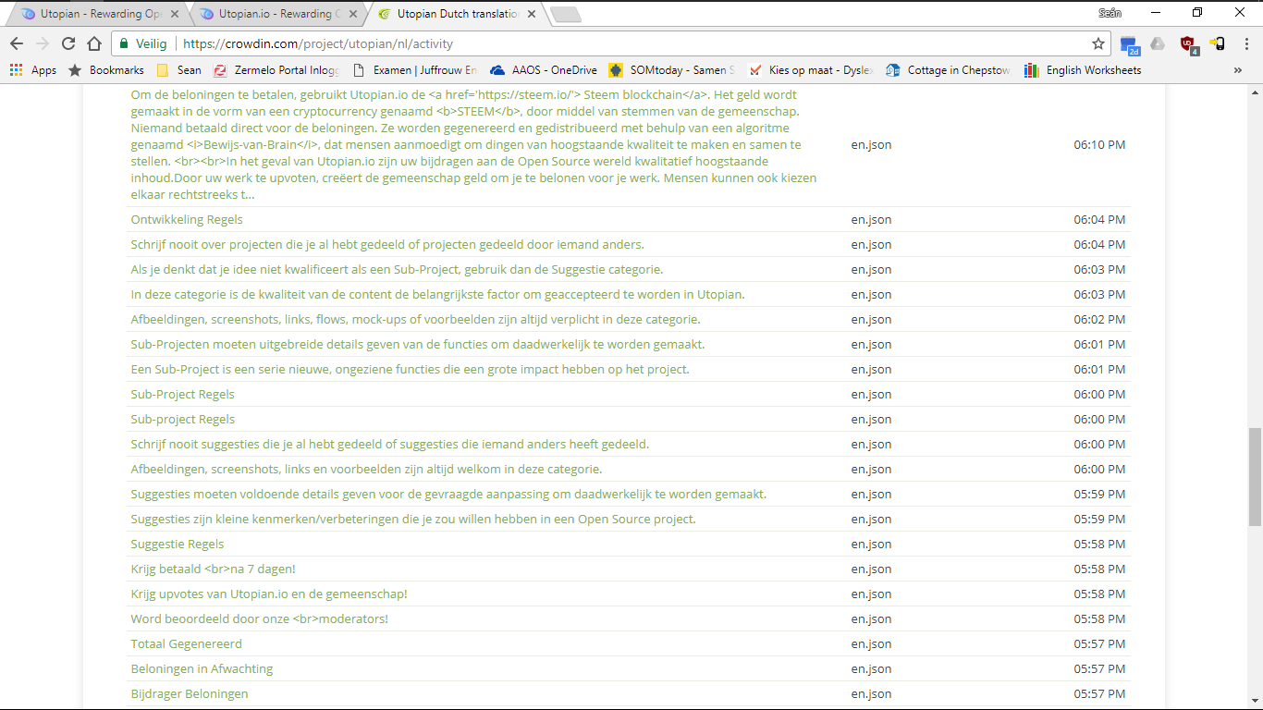Screen dimensions: 1263x710
Task: Open the SOMtoday bookmark
Action: point(672,70)
